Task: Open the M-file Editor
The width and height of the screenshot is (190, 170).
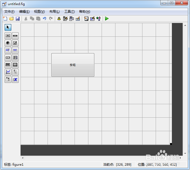Action: click(86, 19)
